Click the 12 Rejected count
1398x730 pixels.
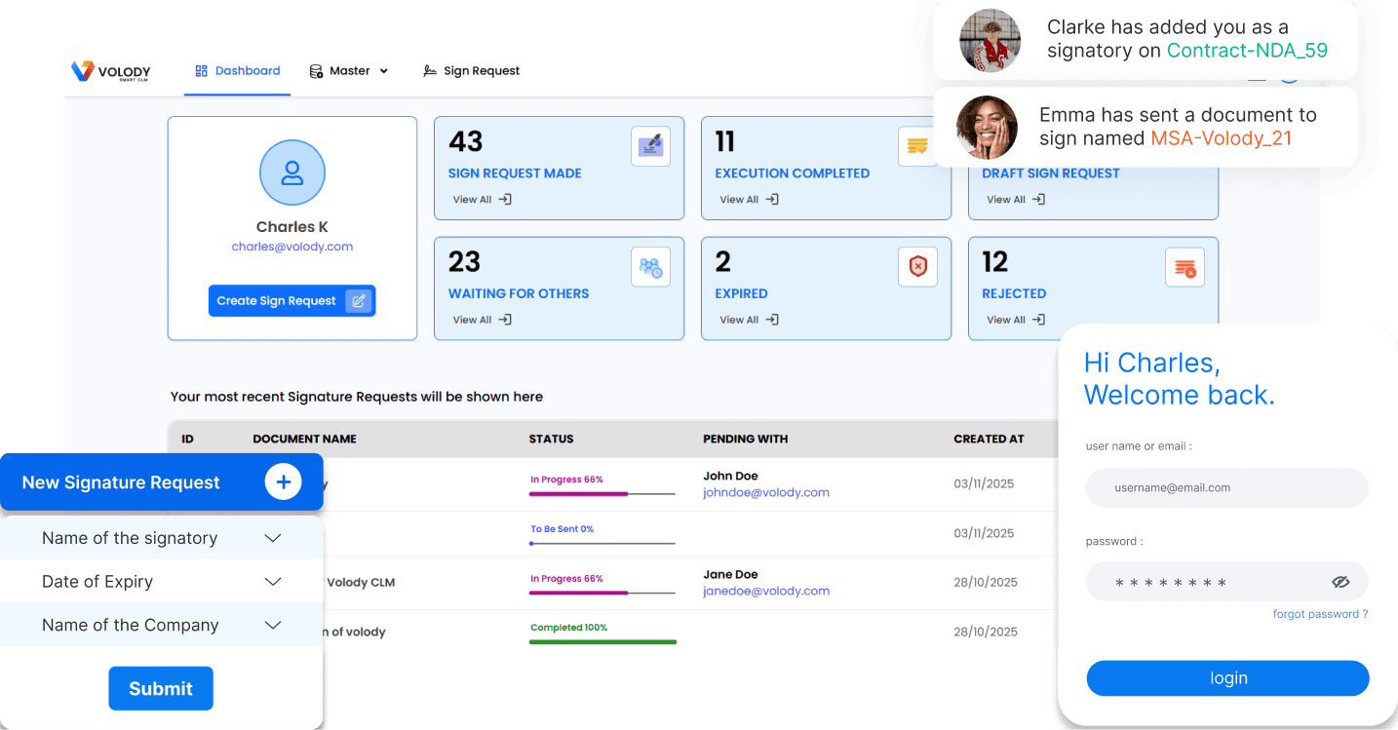click(994, 262)
